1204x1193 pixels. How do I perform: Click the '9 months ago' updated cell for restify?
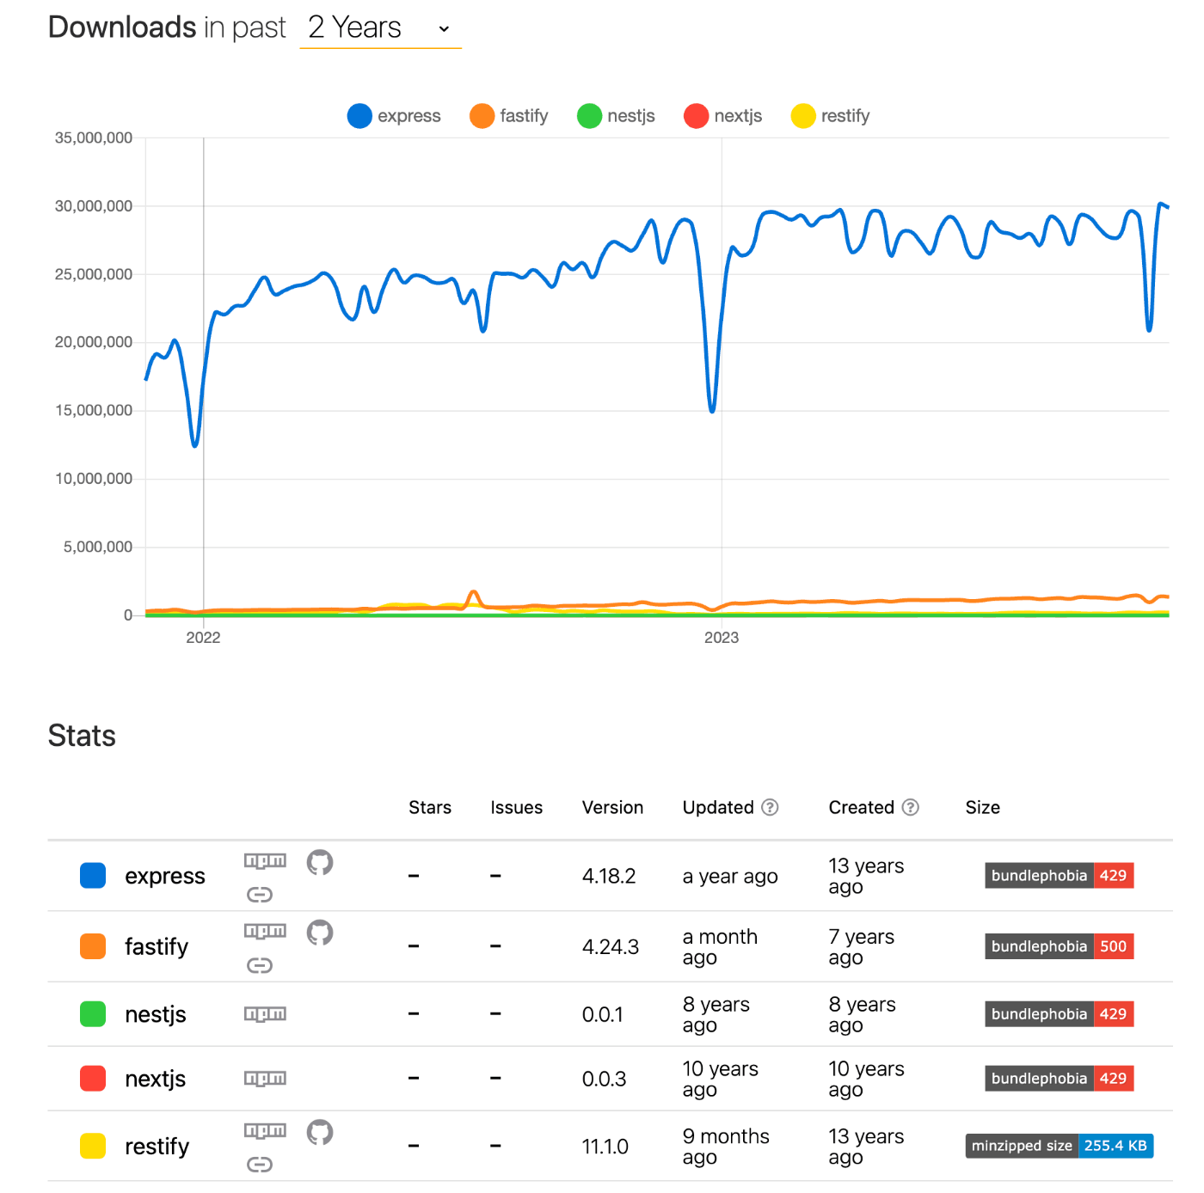[727, 1147]
